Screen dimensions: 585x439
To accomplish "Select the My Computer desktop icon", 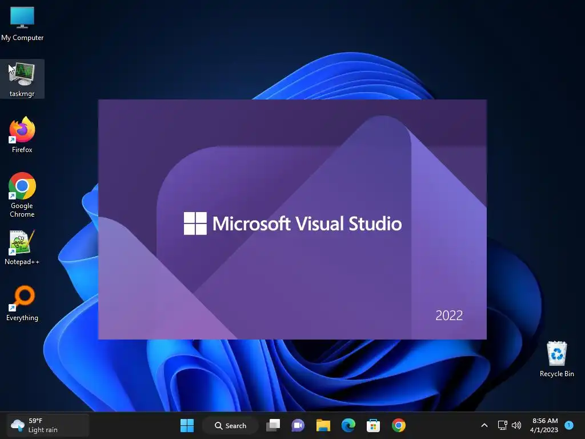I will click(22, 23).
